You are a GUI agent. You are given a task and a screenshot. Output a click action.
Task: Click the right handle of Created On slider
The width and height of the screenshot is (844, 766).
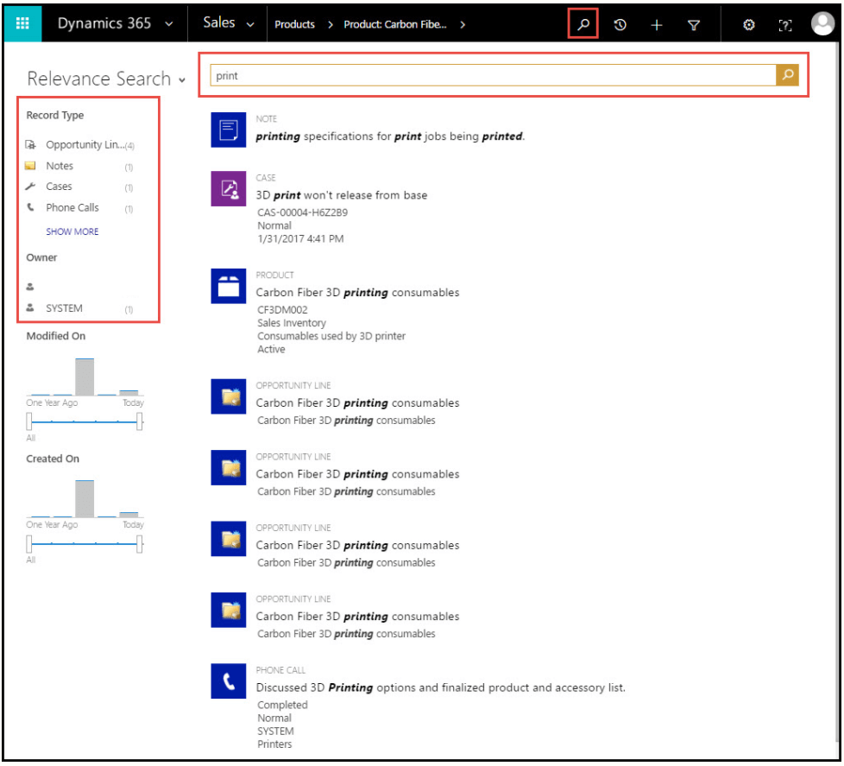click(140, 544)
